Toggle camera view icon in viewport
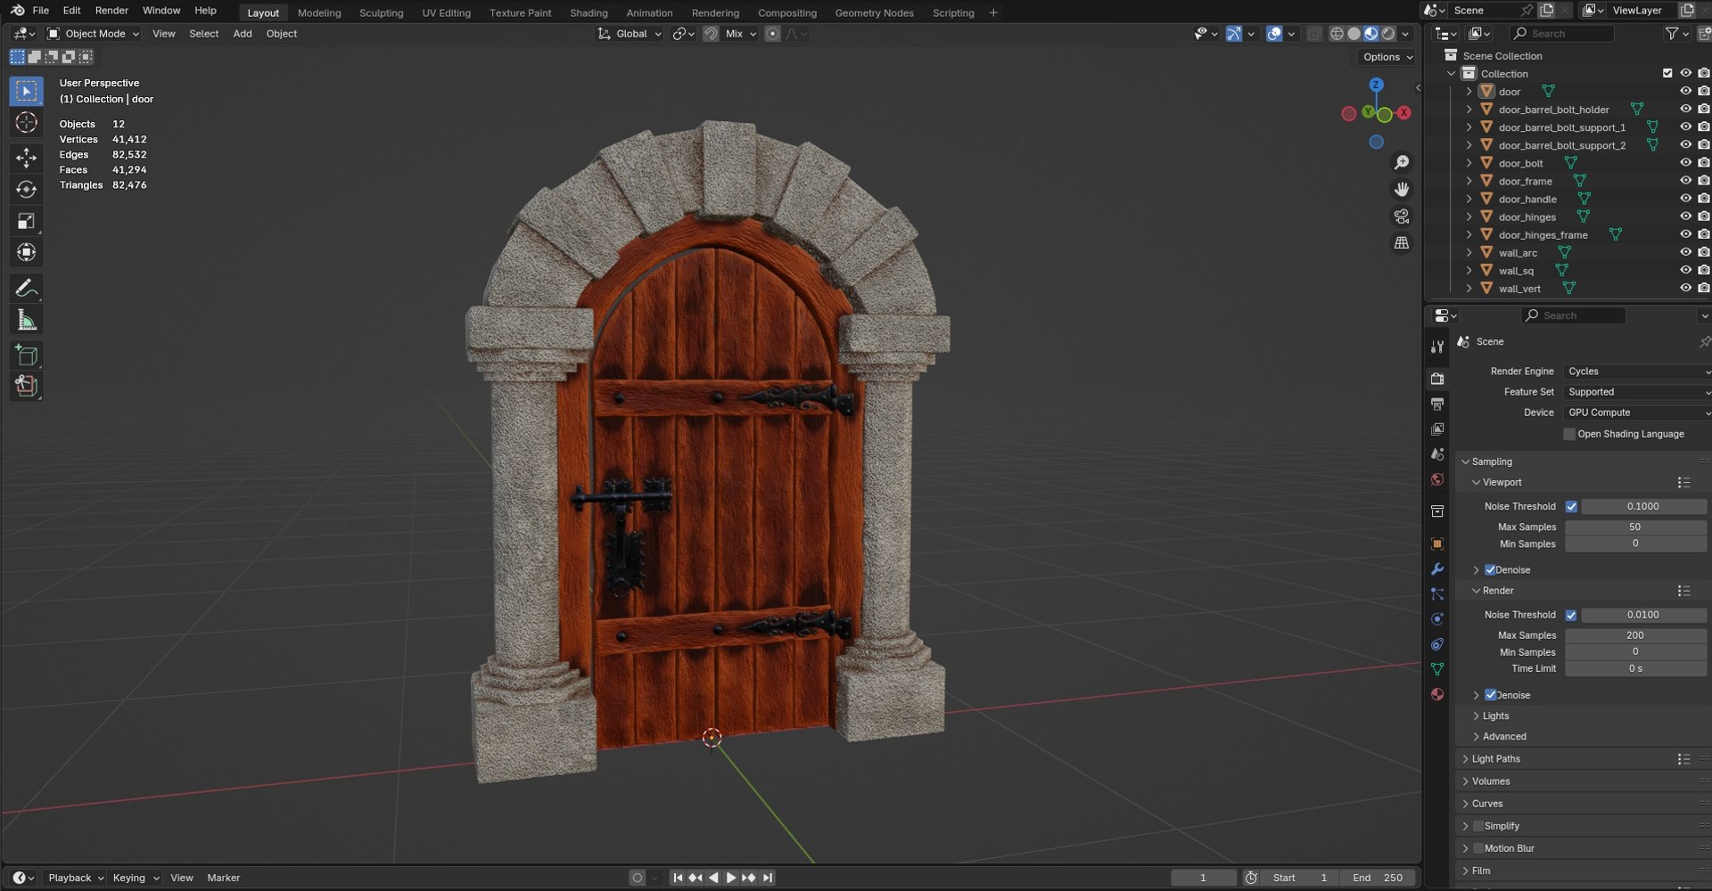This screenshot has width=1712, height=891. 1402,217
